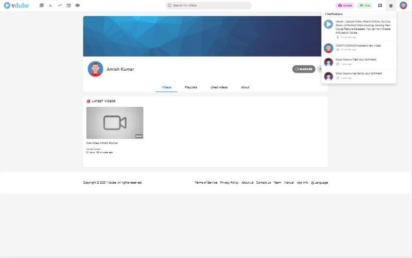Click avatar beside the liked your comment notification
This screenshot has width=412, height=258.
tap(328, 62)
